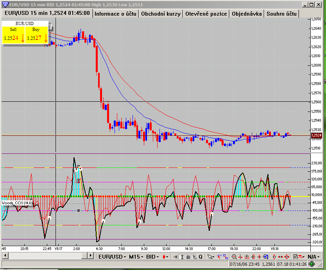Click the scrollbar left arrow
Screen dimensions: 326x270
(x=4, y=256)
